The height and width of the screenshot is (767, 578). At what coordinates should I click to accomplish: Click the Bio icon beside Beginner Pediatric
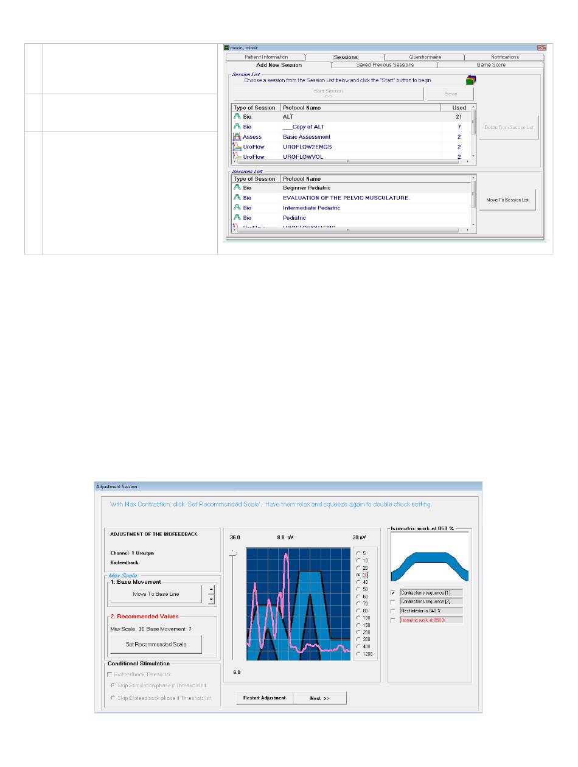tap(237, 188)
